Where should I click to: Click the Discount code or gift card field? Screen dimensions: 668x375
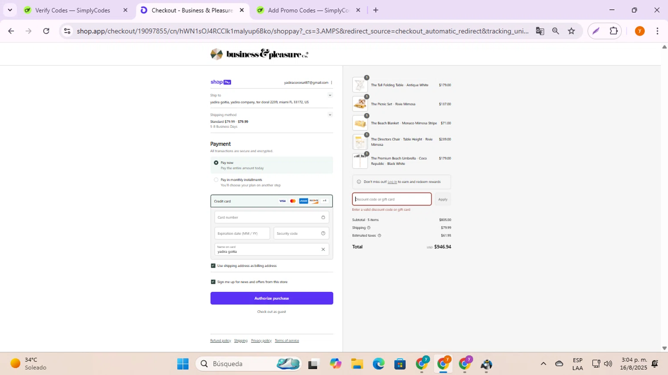pyautogui.click(x=392, y=199)
